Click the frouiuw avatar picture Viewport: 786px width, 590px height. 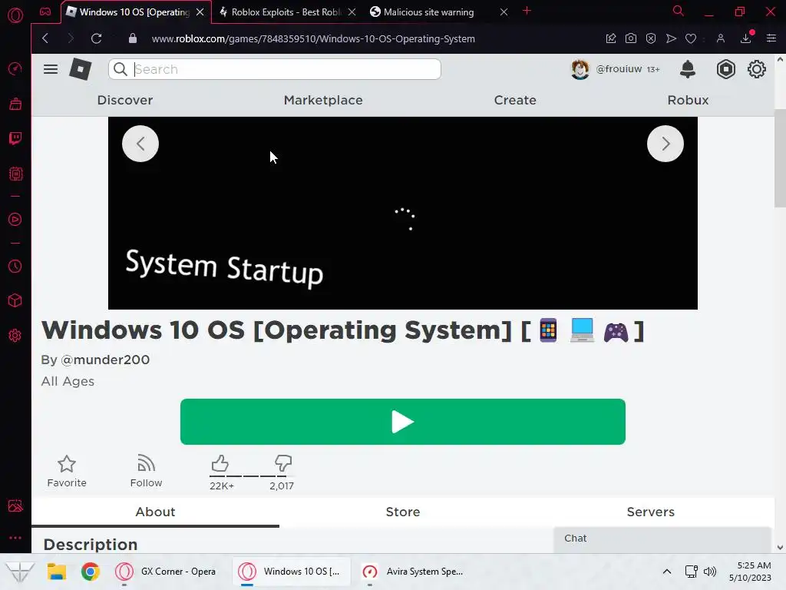tap(580, 68)
